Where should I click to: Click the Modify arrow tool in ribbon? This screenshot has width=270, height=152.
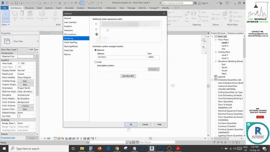pyautogui.click(x=5, y=16)
